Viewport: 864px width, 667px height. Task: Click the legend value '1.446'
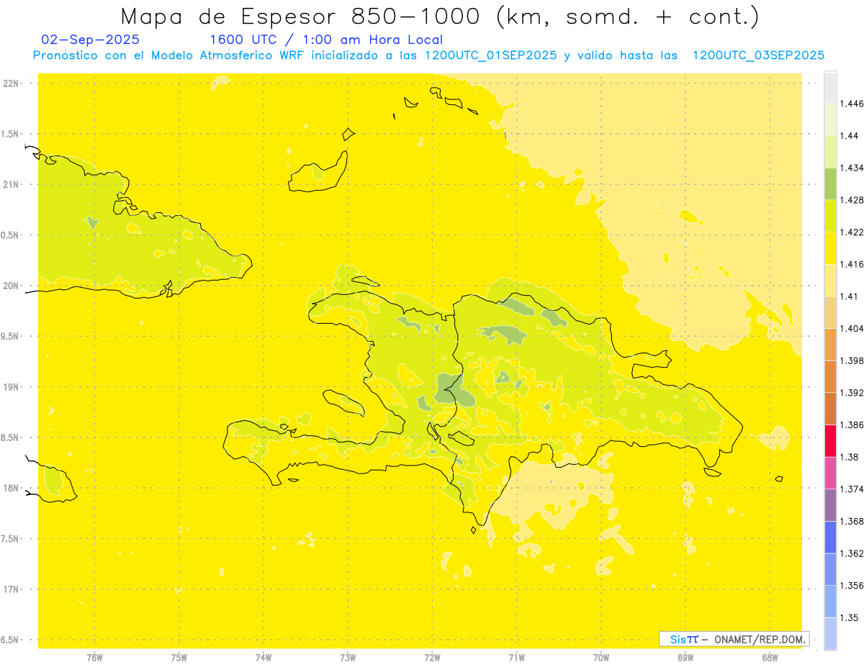coord(852,104)
